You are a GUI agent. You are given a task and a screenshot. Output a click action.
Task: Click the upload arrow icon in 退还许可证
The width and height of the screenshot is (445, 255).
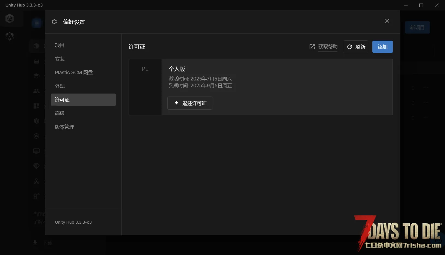[x=176, y=103]
